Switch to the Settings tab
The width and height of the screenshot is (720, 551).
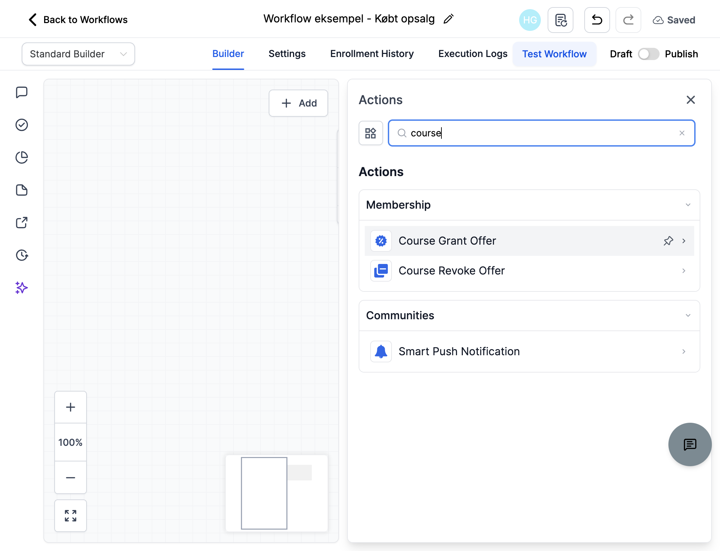(287, 54)
